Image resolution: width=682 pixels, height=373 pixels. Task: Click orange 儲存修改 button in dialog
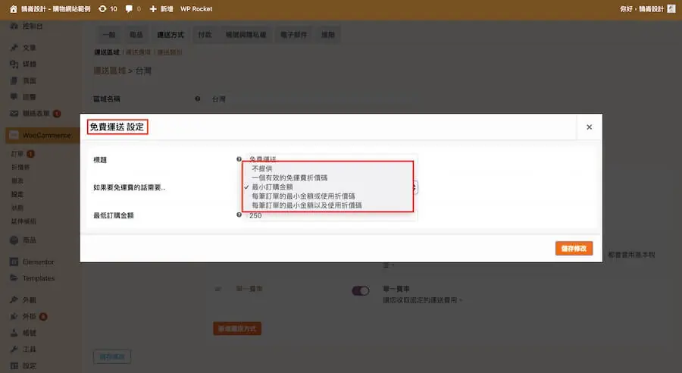tap(574, 249)
